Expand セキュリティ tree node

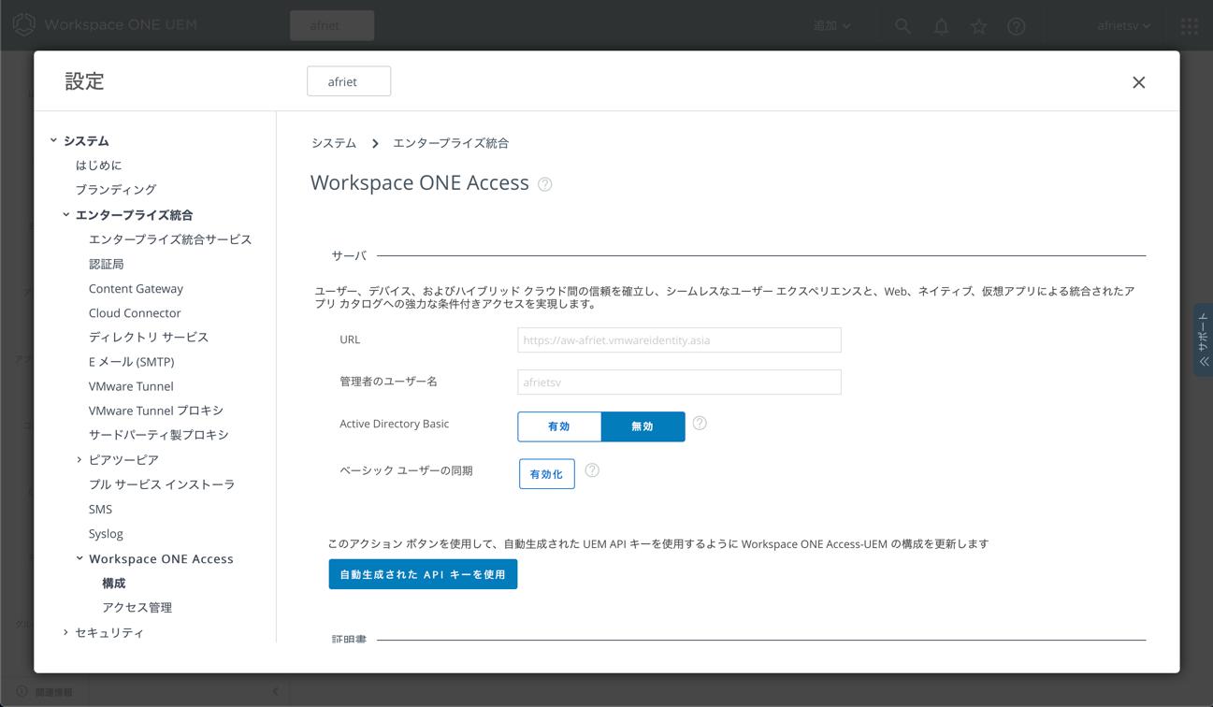click(65, 633)
